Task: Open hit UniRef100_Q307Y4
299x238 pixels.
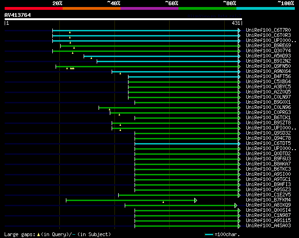Action: 268,51
